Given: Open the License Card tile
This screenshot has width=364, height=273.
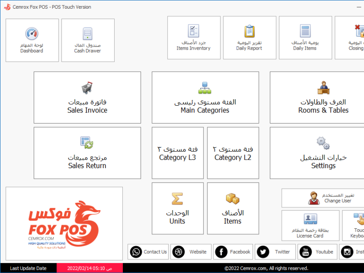Looking at the screenshot, I should click(x=310, y=226).
